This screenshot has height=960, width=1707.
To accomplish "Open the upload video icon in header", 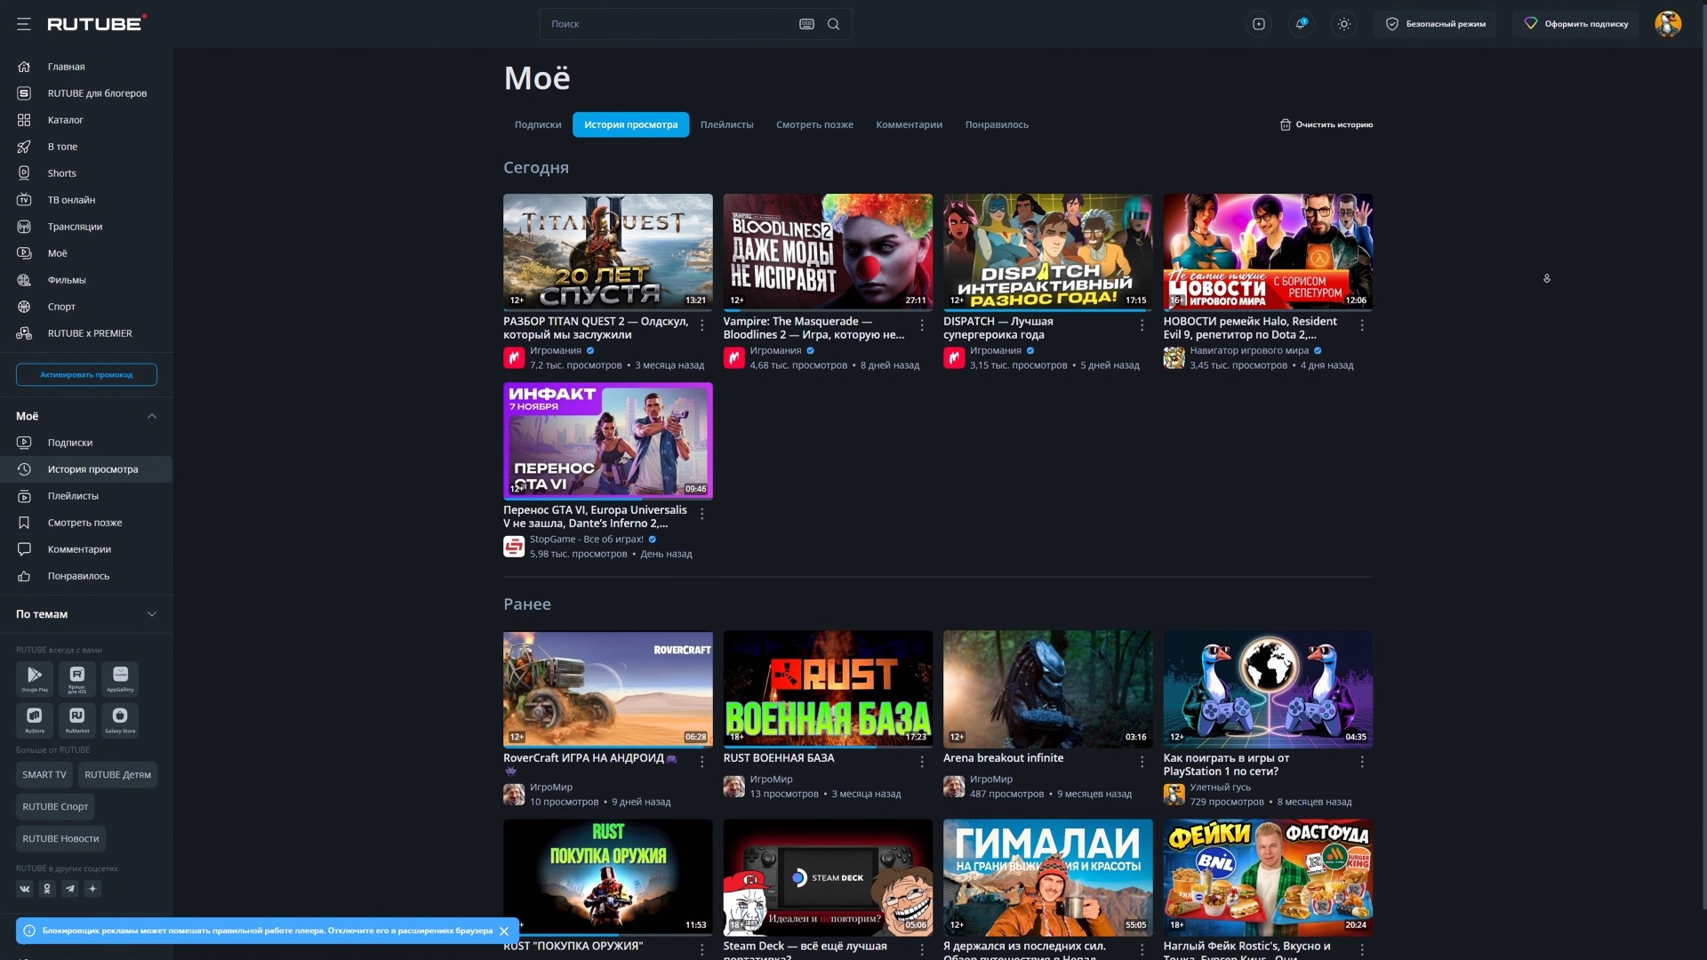I will click(x=1259, y=24).
